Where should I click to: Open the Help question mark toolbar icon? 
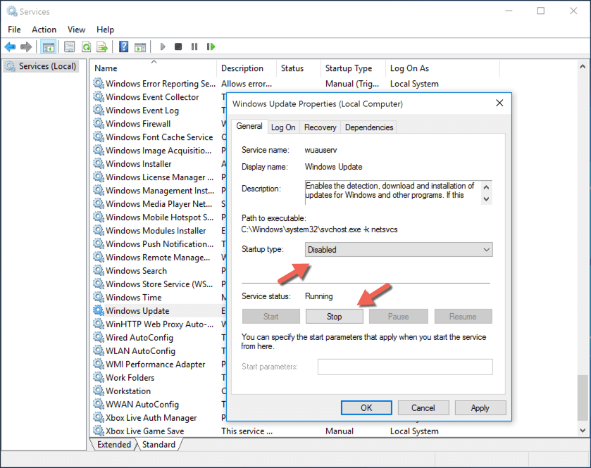[x=124, y=46]
